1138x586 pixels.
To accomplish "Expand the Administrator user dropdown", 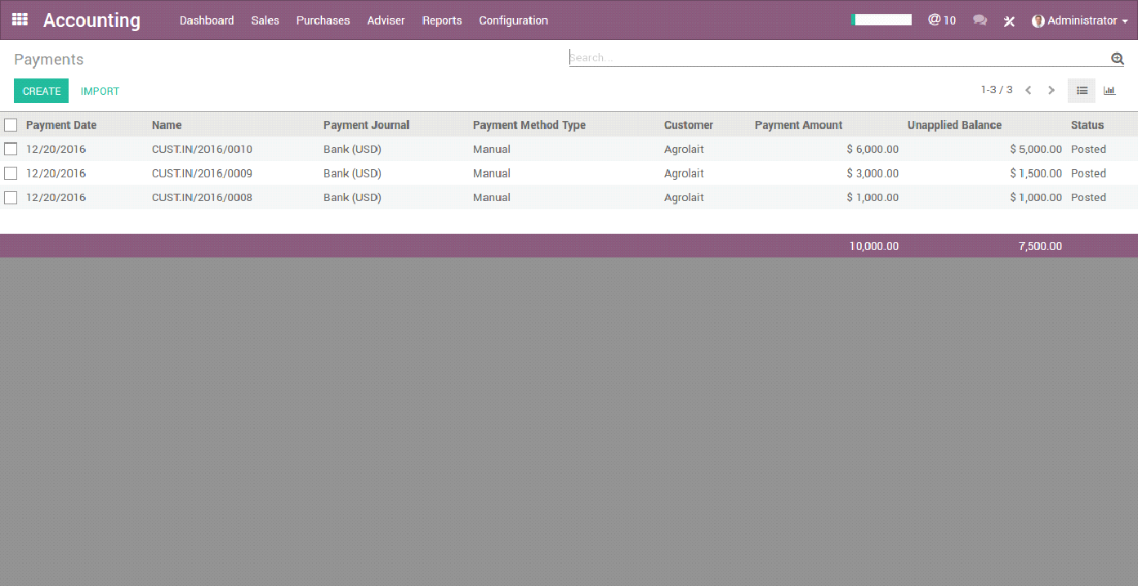I will tap(1080, 20).
